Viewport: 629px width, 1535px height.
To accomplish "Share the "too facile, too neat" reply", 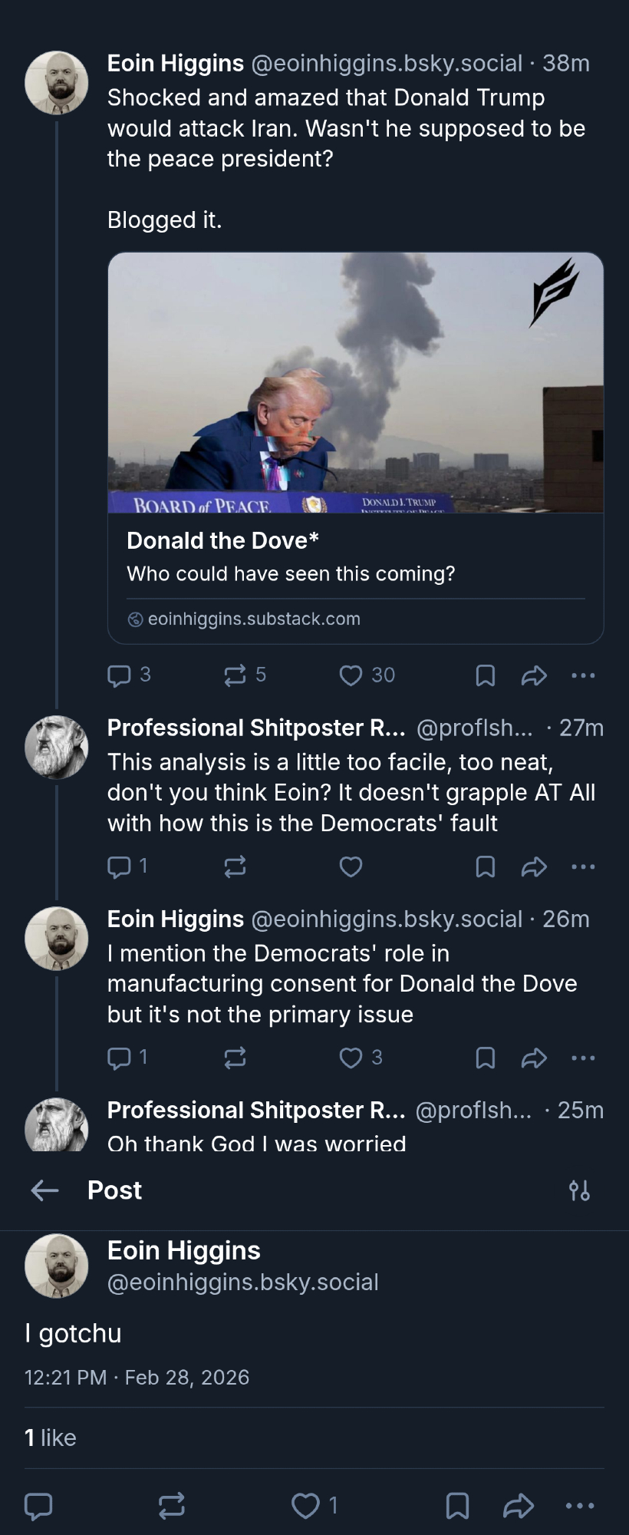I will pos(534,867).
